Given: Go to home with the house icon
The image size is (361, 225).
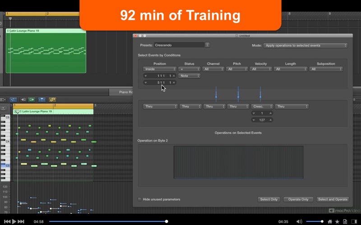Looking at the screenshot, I should (x=330, y=221).
